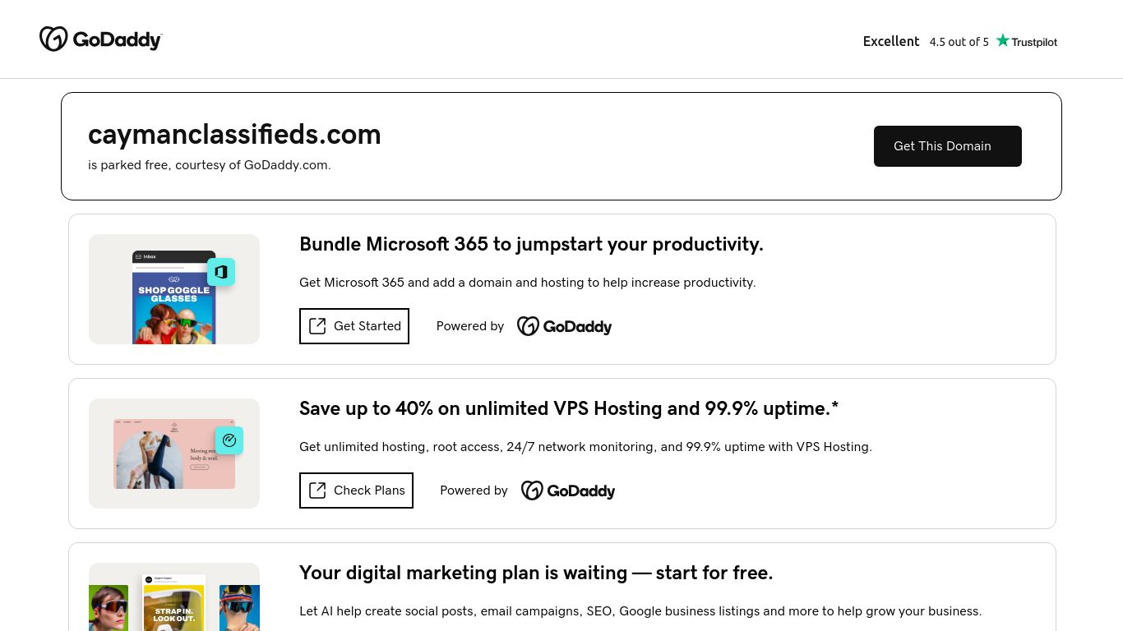Click the VPS Hosting preview thumbnail

pos(174,454)
